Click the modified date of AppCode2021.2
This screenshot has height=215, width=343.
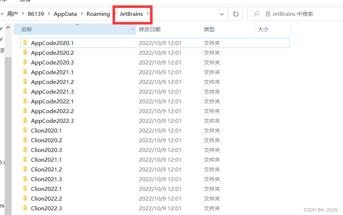point(160,82)
